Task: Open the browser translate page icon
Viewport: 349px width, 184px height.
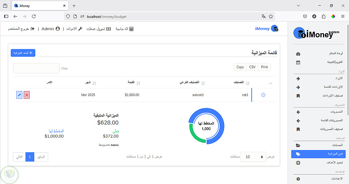Action: coord(263,16)
